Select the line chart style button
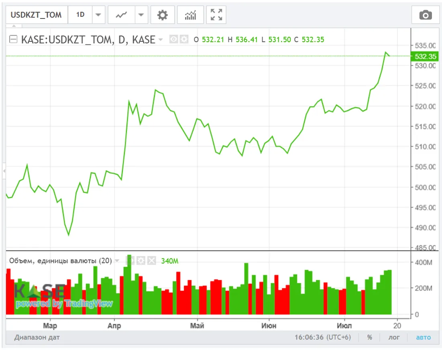Viewport: 442px width, 350px height. (x=121, y=15)
